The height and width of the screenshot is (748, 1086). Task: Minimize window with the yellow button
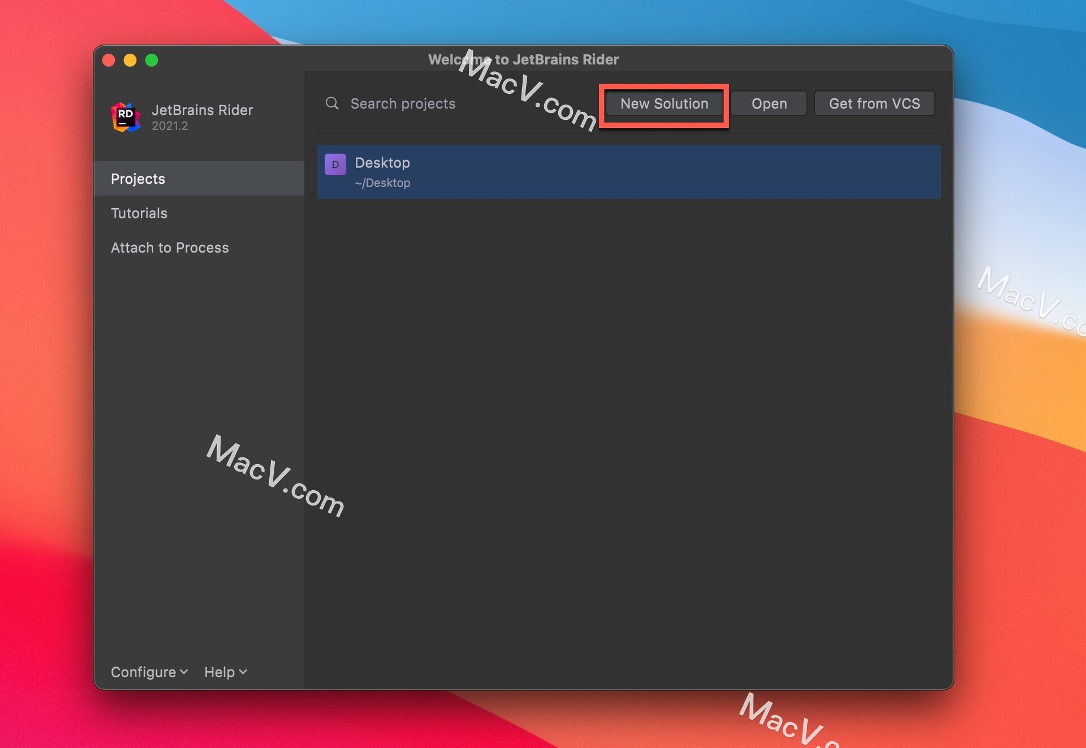[x=130, y=60]
